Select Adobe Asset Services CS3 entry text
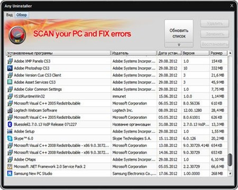The image size is (238, 190). [35, 82]
